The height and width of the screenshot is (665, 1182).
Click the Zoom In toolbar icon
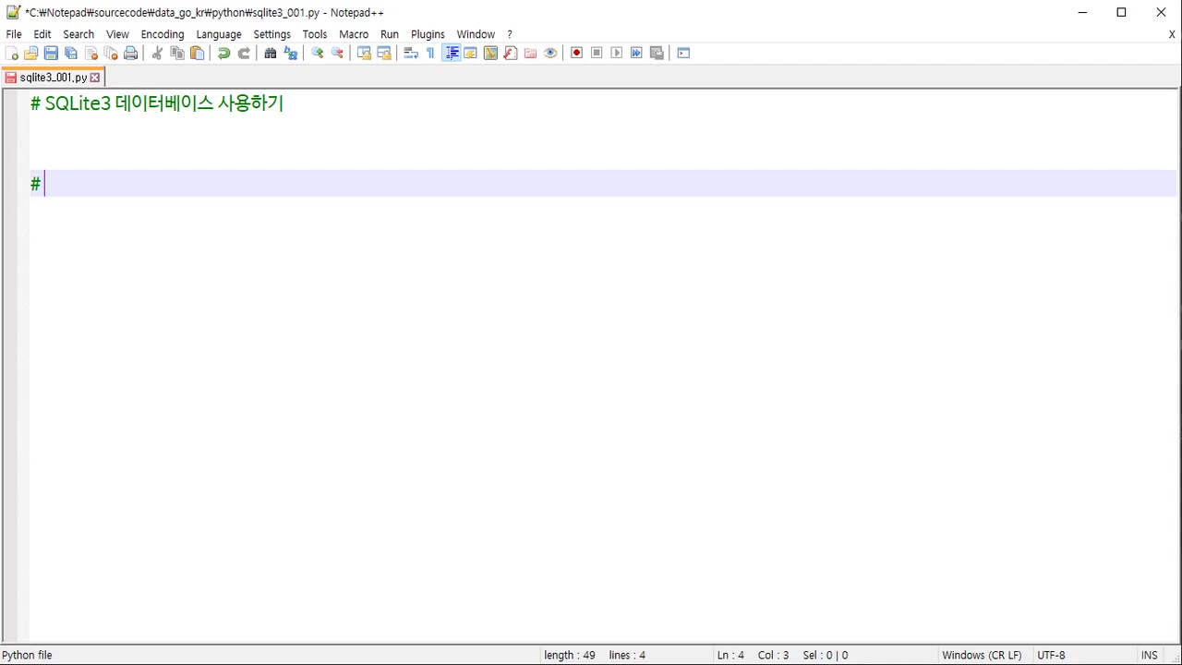tap(317, 54)
